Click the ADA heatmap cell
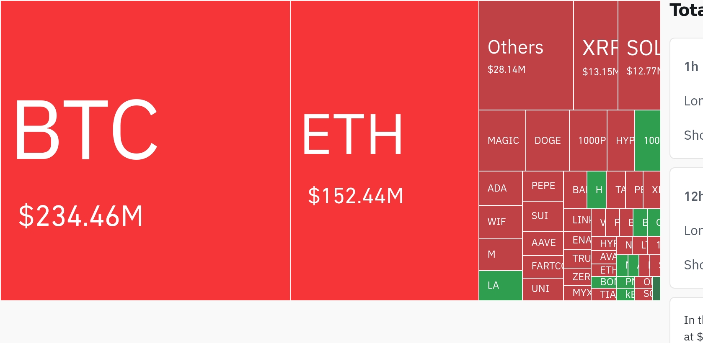The image size is (703, 343). 500,188
